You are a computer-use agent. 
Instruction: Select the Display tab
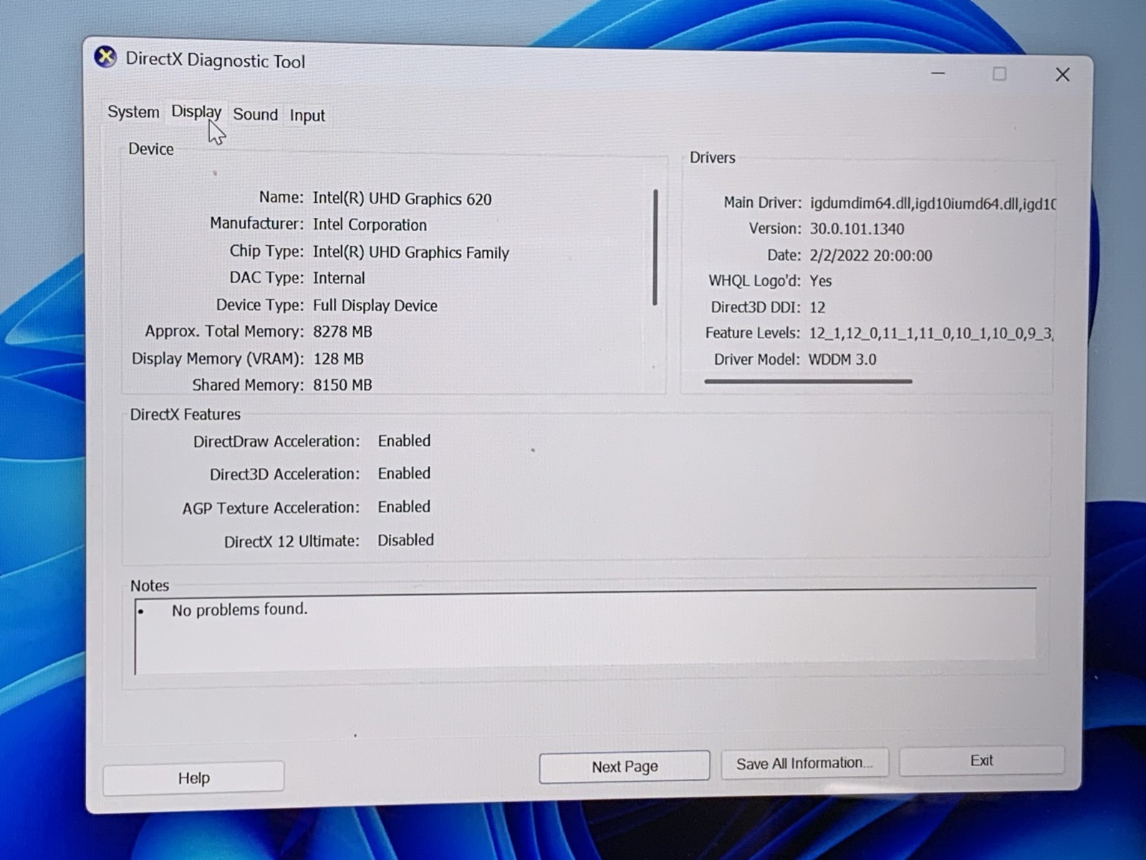coord(196,112)
